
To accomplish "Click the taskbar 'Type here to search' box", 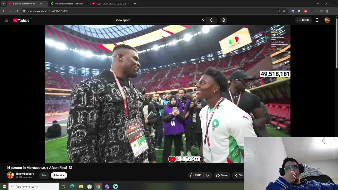I will (34, 187).
